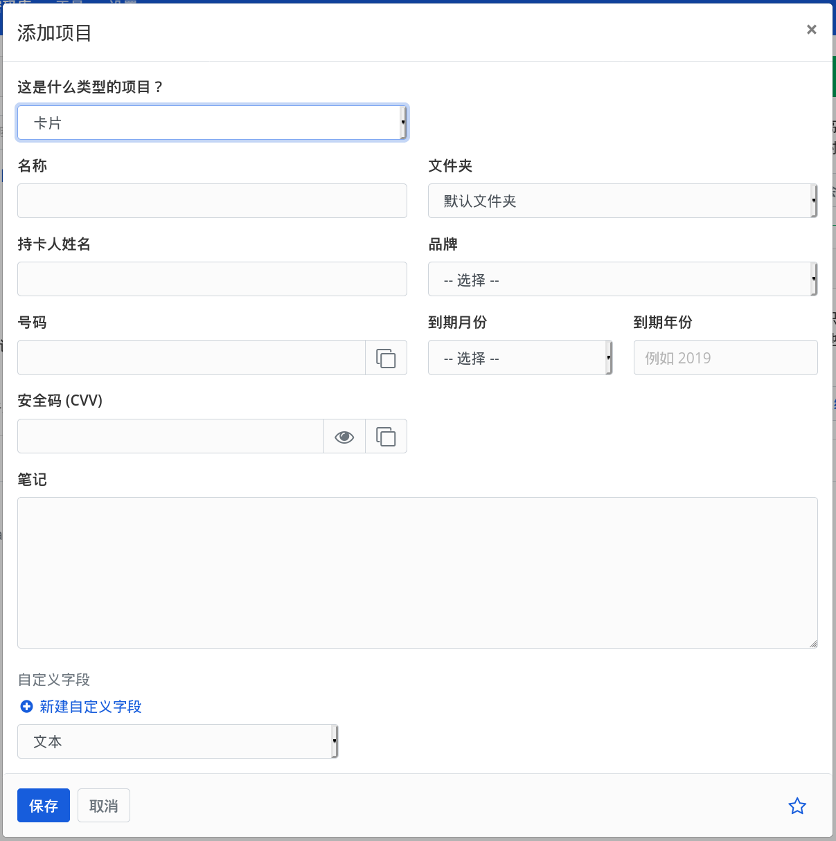
Task: Copy the CVV security code
Action: 386,437
